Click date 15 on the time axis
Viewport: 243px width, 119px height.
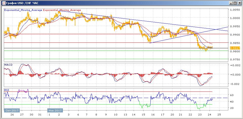pos(144,114)
